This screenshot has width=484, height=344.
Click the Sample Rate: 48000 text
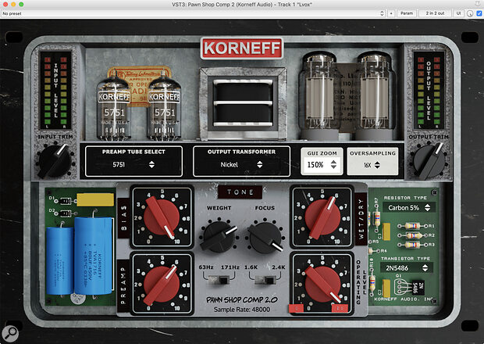(x=242, y=310)
